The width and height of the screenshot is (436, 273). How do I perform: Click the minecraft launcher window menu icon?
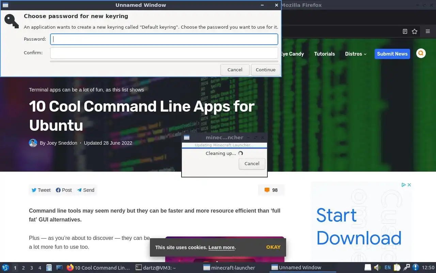tap(187, 138)
